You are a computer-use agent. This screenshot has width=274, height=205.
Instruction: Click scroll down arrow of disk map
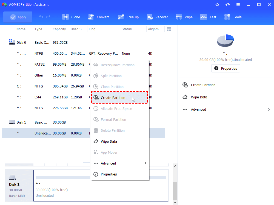[175, 203]
